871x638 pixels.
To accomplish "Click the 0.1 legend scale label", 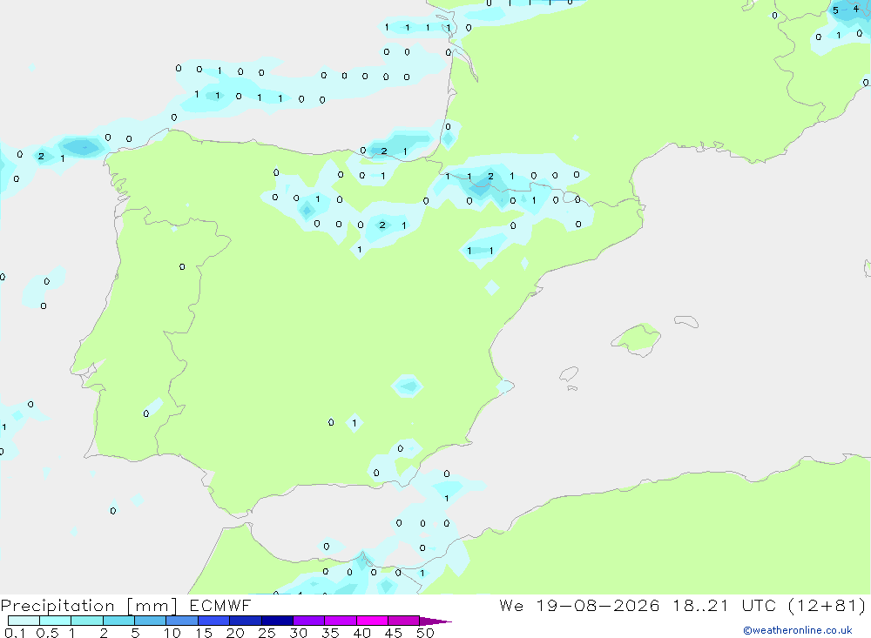I will click(x=15, y=633).
